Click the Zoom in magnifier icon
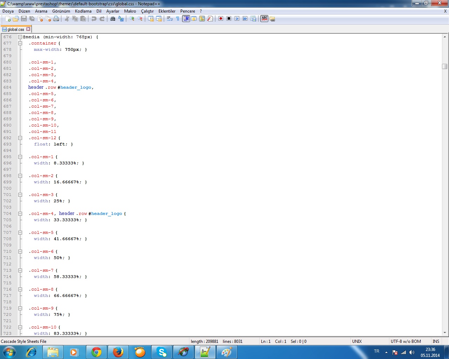Image resolution: width=449 pixels, height=359 pixels. tap(132, 19)
